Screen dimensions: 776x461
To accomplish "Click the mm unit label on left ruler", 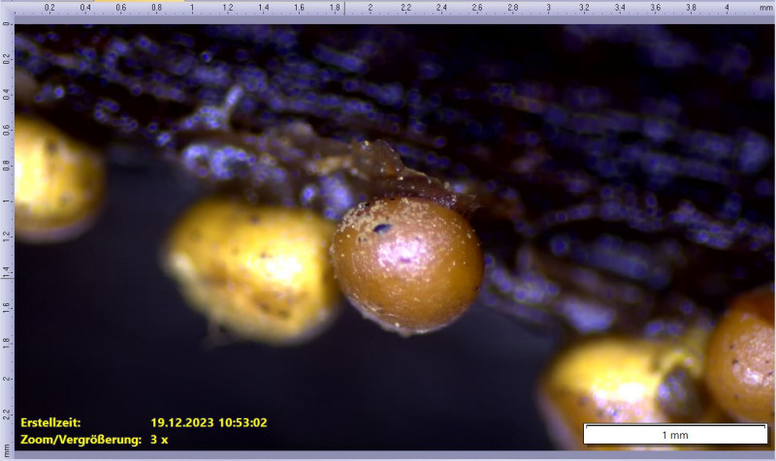I will [6, 448].
